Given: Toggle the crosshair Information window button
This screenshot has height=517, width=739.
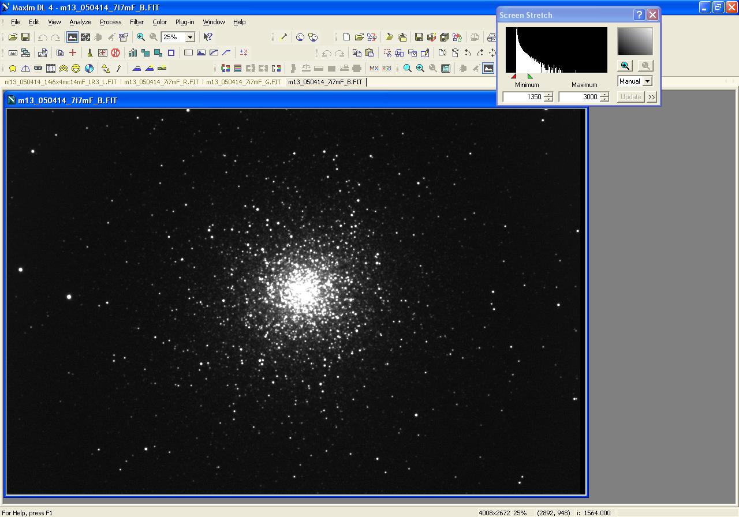Looking at the screenshot, I should 85,37.
